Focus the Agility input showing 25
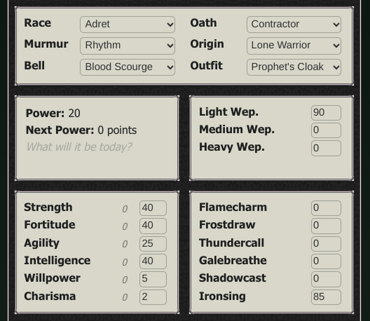Screen dimensions: 370x321 (x=152, y=244)
